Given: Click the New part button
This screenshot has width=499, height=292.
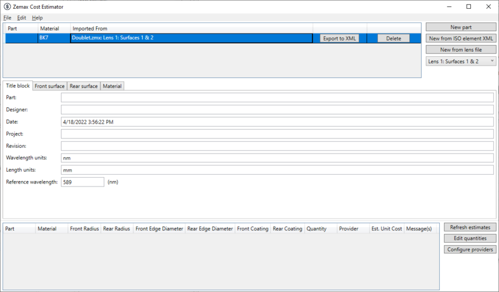Looking at the screenshot, I should tap(461, 27).
